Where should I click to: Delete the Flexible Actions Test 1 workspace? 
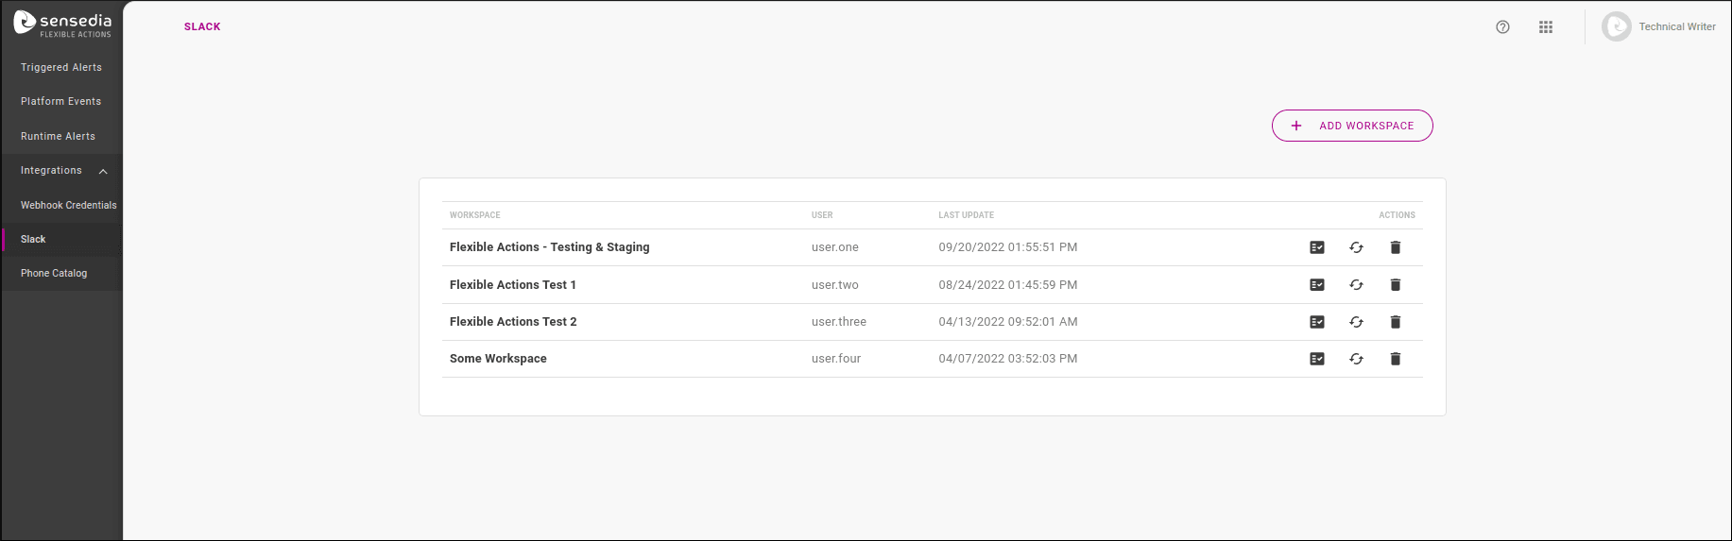(x=1396, y=284)
